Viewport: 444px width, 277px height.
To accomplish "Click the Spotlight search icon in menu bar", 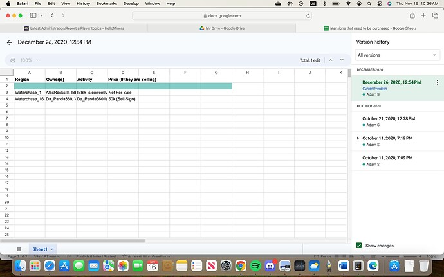I will (x=369, y=4).
